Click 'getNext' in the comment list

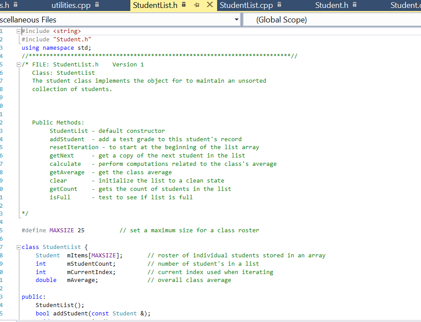[x=62, y=156]
